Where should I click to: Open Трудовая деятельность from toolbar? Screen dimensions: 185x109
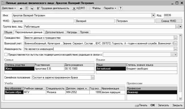coord(53,8)
